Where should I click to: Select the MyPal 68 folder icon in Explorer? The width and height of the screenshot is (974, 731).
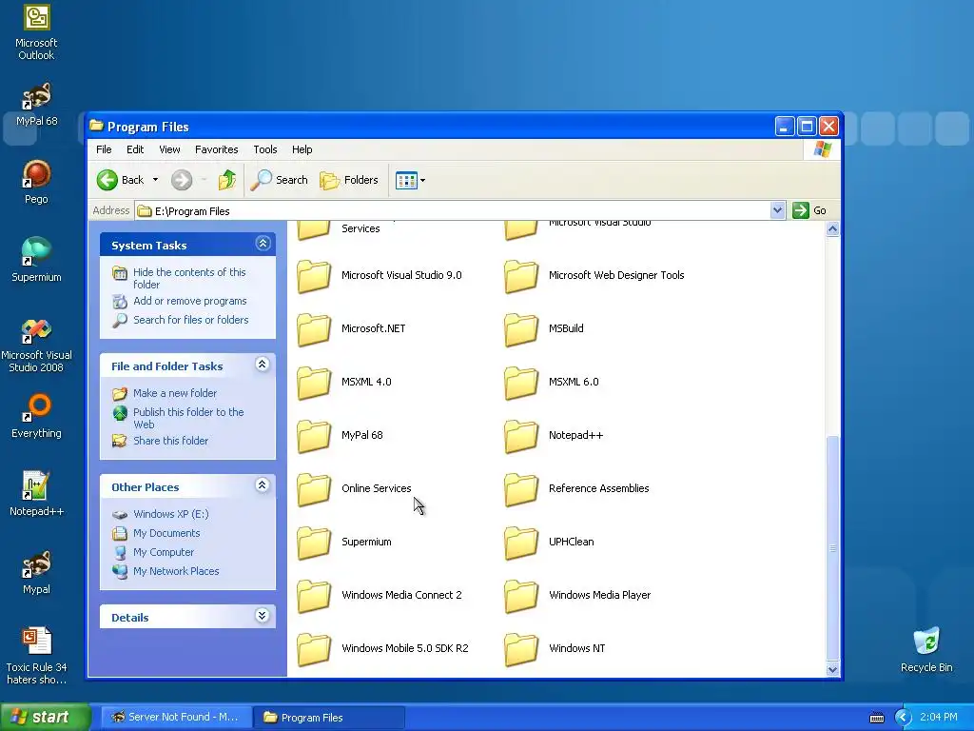point(314,436)
